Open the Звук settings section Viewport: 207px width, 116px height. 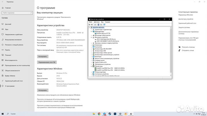pyautogui.click(x=7, y=29)
